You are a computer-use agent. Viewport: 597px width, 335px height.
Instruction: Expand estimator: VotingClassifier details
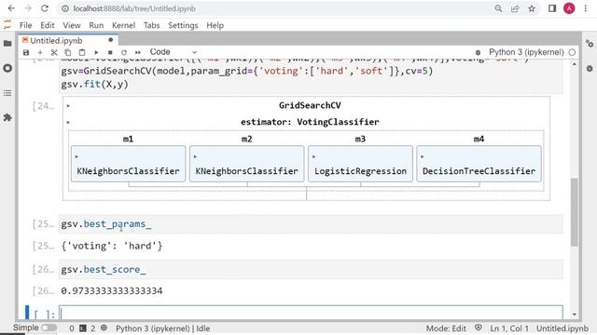click(x=68, y=122)
